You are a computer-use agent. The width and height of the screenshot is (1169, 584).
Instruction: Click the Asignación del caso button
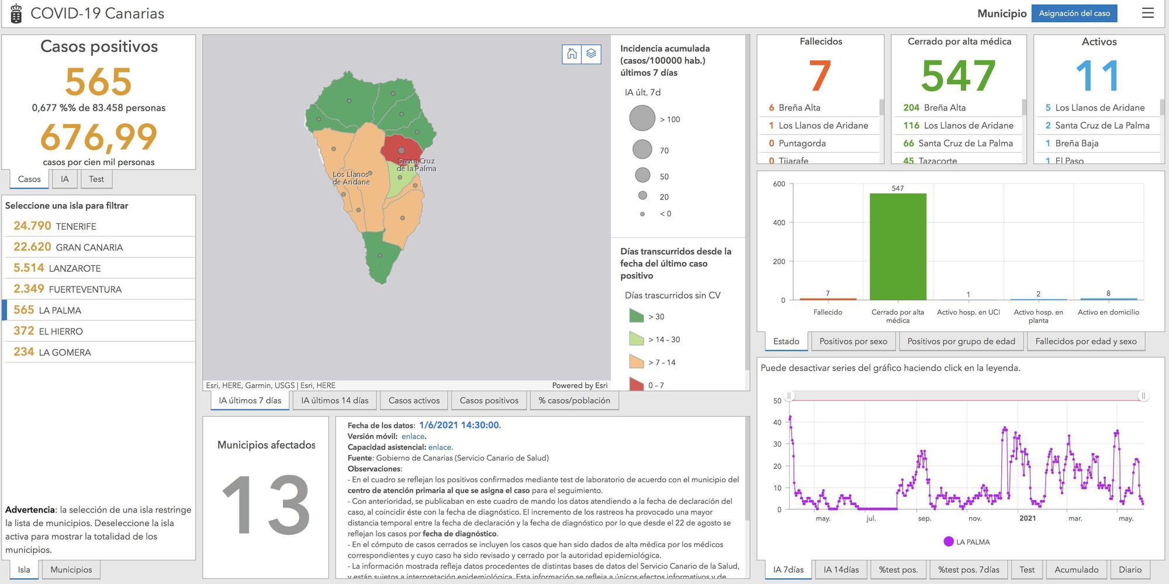[x=1074, y=13]
